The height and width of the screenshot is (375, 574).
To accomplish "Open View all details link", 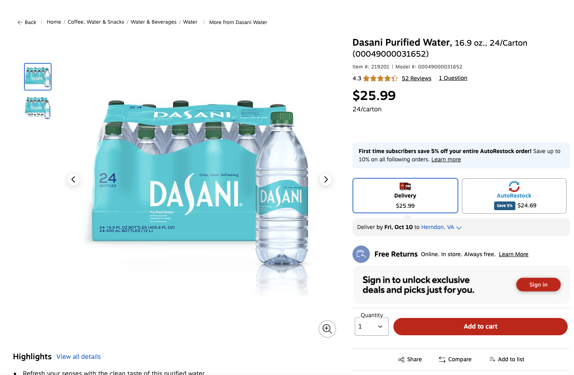I will (78, 357).
